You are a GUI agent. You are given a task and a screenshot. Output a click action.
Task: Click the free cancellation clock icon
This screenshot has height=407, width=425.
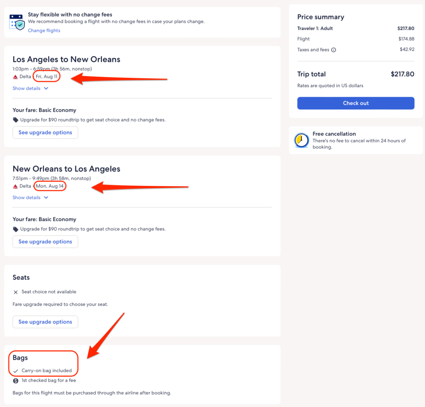click(x=301, y=141)
